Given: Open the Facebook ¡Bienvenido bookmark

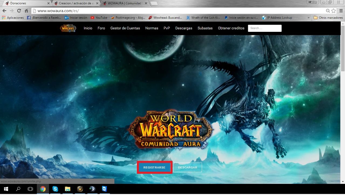Looking at the screenshot, I should pos(44,18).
